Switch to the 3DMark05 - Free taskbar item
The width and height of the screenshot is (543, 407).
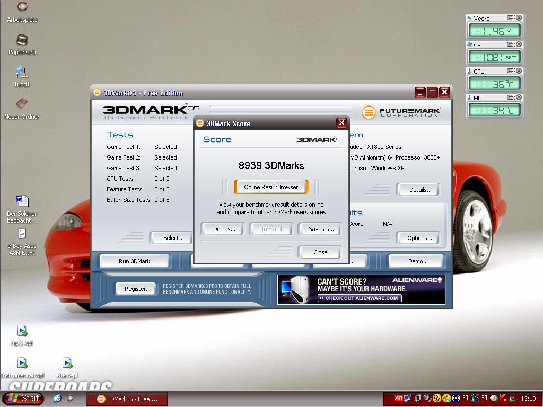tap(127, 399)
